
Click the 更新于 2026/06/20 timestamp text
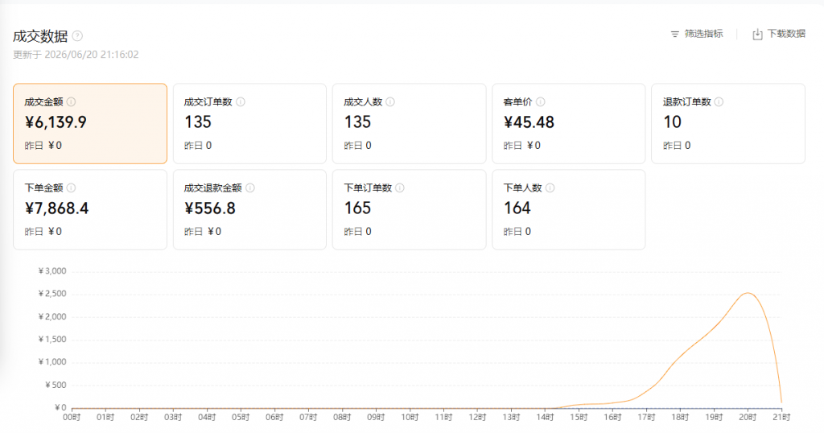(x=76, y=55)
